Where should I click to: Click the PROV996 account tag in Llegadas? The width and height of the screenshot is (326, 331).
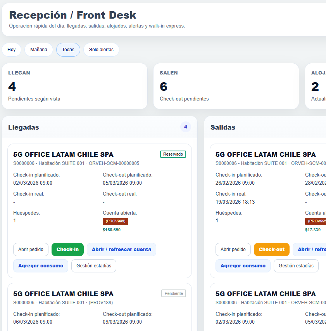click(116, 221)
